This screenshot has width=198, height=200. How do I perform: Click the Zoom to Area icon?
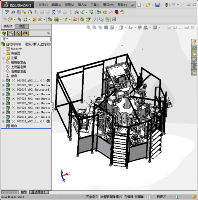pyautogui.click(x=94, y=27)
